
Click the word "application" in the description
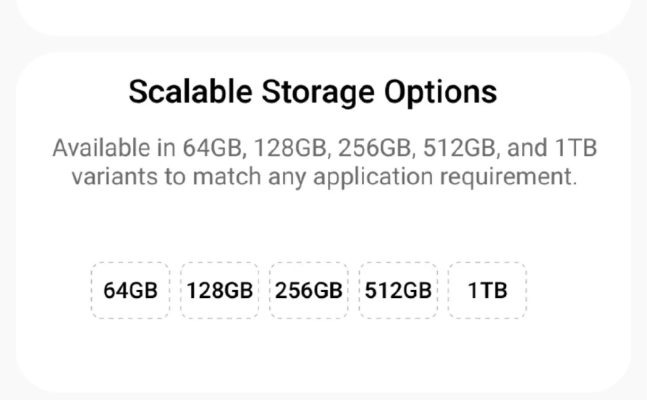pos(373,176)
